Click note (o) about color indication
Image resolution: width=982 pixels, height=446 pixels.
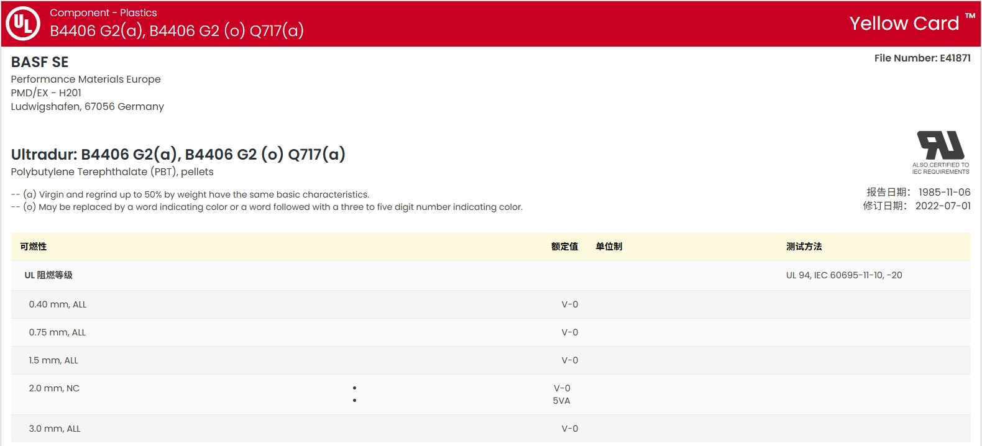point(267,207)
